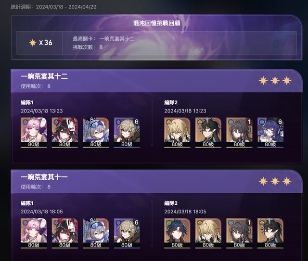Click the 混沌回憶挑戰回顧 banner title
308x261 pixels.
pos(157,23)
